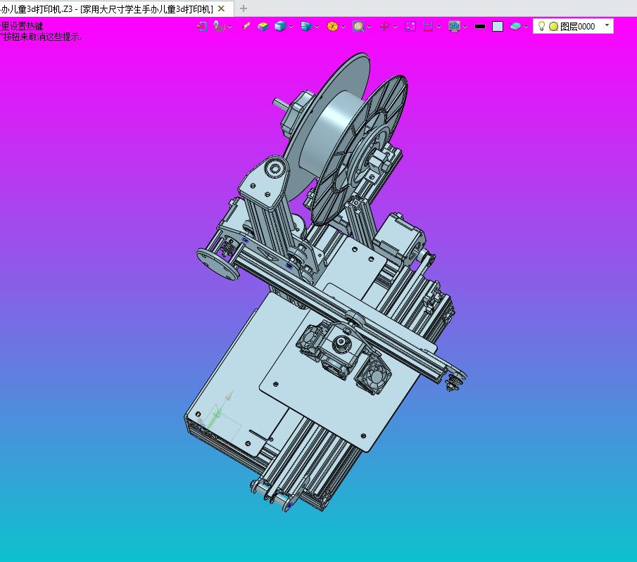Open the coordinate frame icon's dropdown arrow
Viewport: 637px width, 562px height.
click(x=230, y=27)
